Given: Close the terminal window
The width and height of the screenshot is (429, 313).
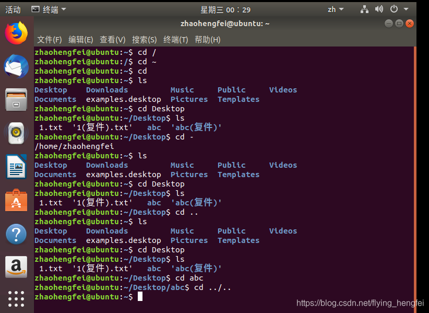Looking at the screenshot, I should (x=410, y=24).
